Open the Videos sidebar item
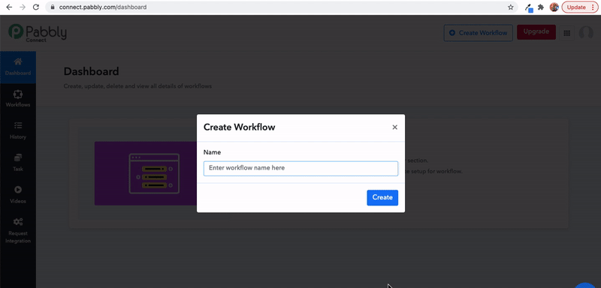Screen dimensions: 601x288 pyautogui.click(x=18, y=195)
